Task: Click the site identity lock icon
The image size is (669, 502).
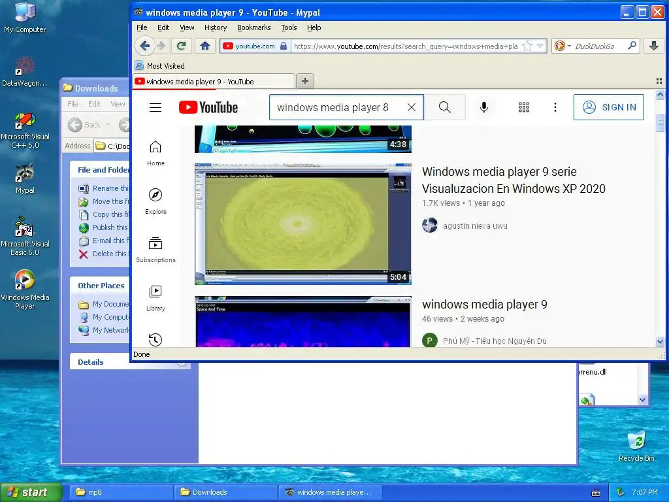Action: click(x=284, y=46)
